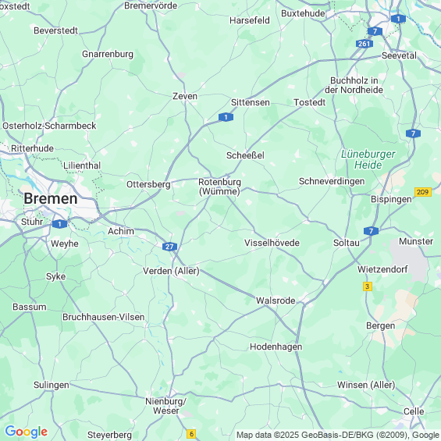This screenshot has height=441, width=441.
Task: Select the Rotenburg (Wümme) label
Action: tap(219, 187)
